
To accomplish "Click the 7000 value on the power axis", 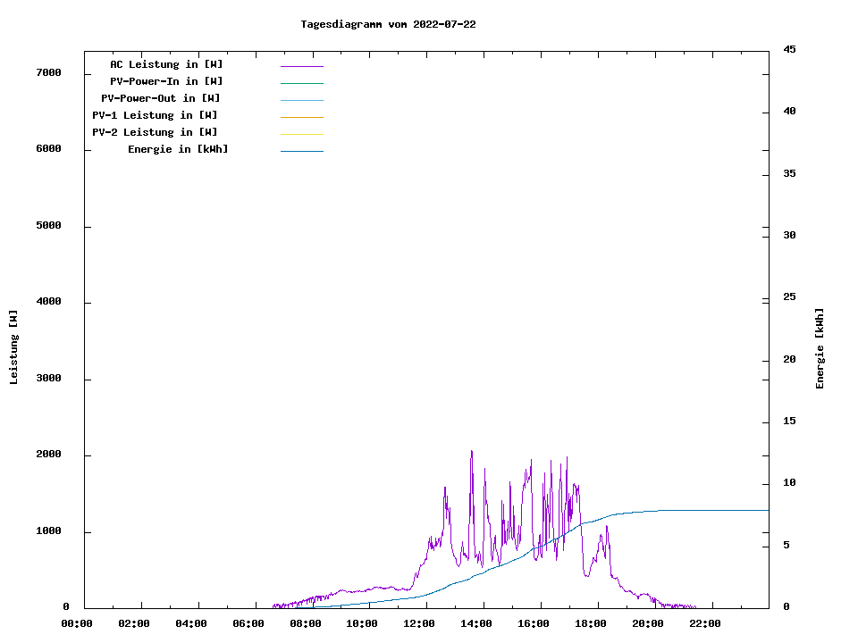I will pyautogui.click(x=48, y=72).
